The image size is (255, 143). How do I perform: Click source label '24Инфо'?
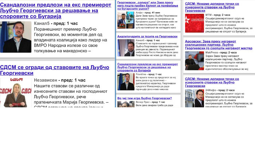(210, 90)
